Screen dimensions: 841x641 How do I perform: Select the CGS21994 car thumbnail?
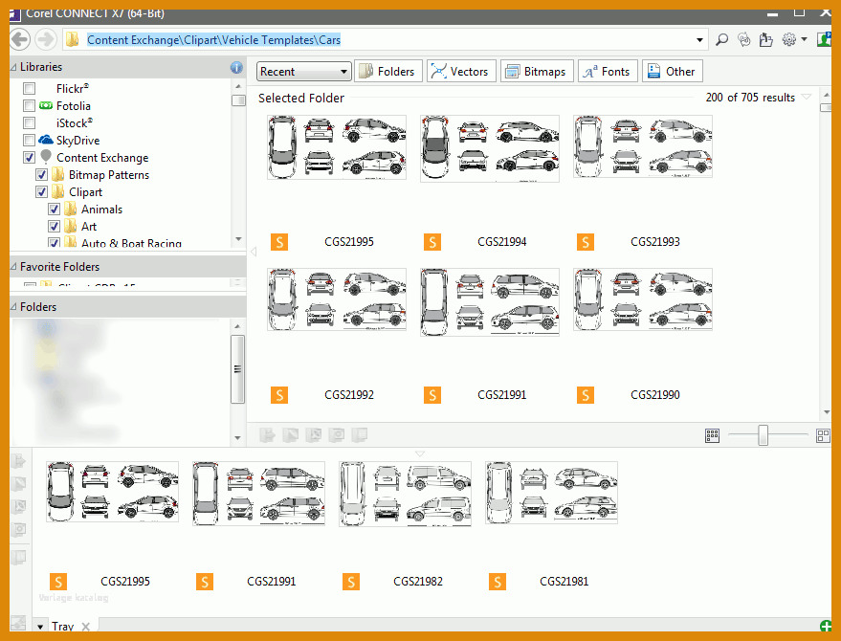tap(490, 148)
